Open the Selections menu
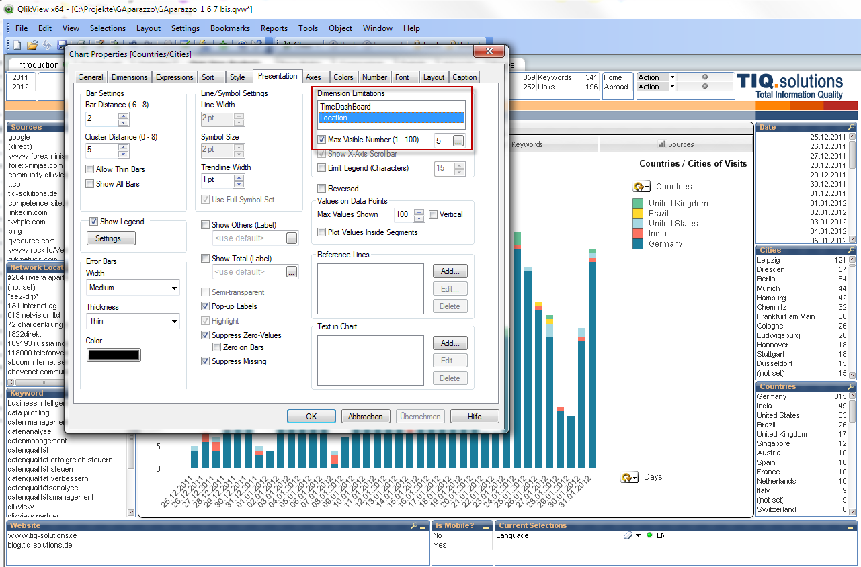This screenshot has width=861, height=567. [108, 28]
